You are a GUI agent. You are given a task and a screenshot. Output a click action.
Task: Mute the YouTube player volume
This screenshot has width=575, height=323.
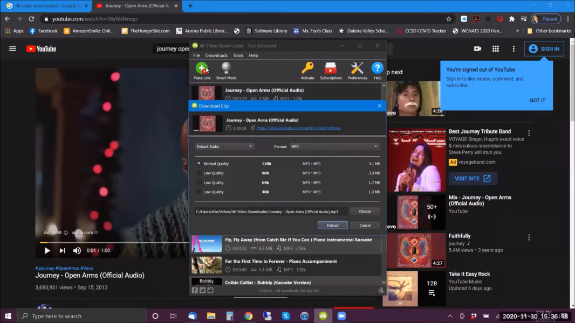coord(77,250)
